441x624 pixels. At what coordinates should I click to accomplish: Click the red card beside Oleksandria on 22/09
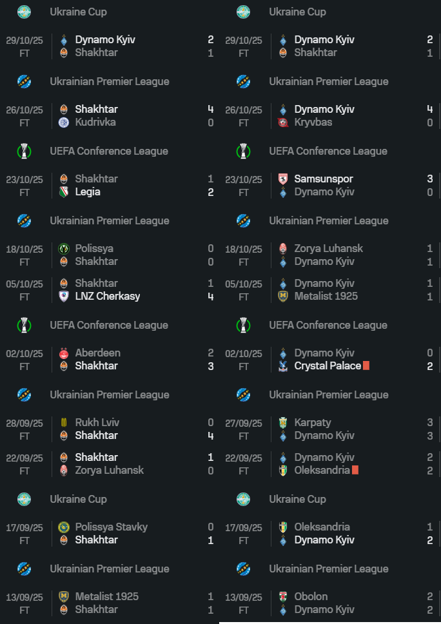[355, 471]
